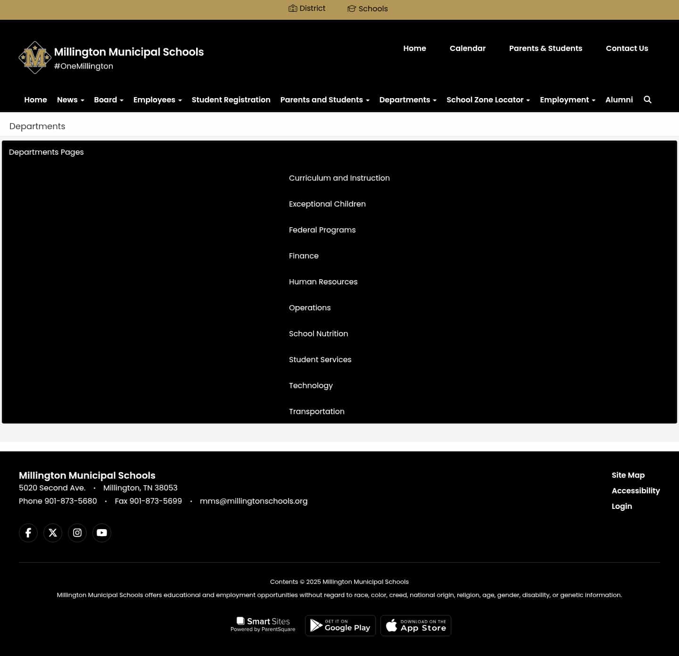Click the #OneMillington tagline
Screen dimensions: 679x656
[83, 66]
